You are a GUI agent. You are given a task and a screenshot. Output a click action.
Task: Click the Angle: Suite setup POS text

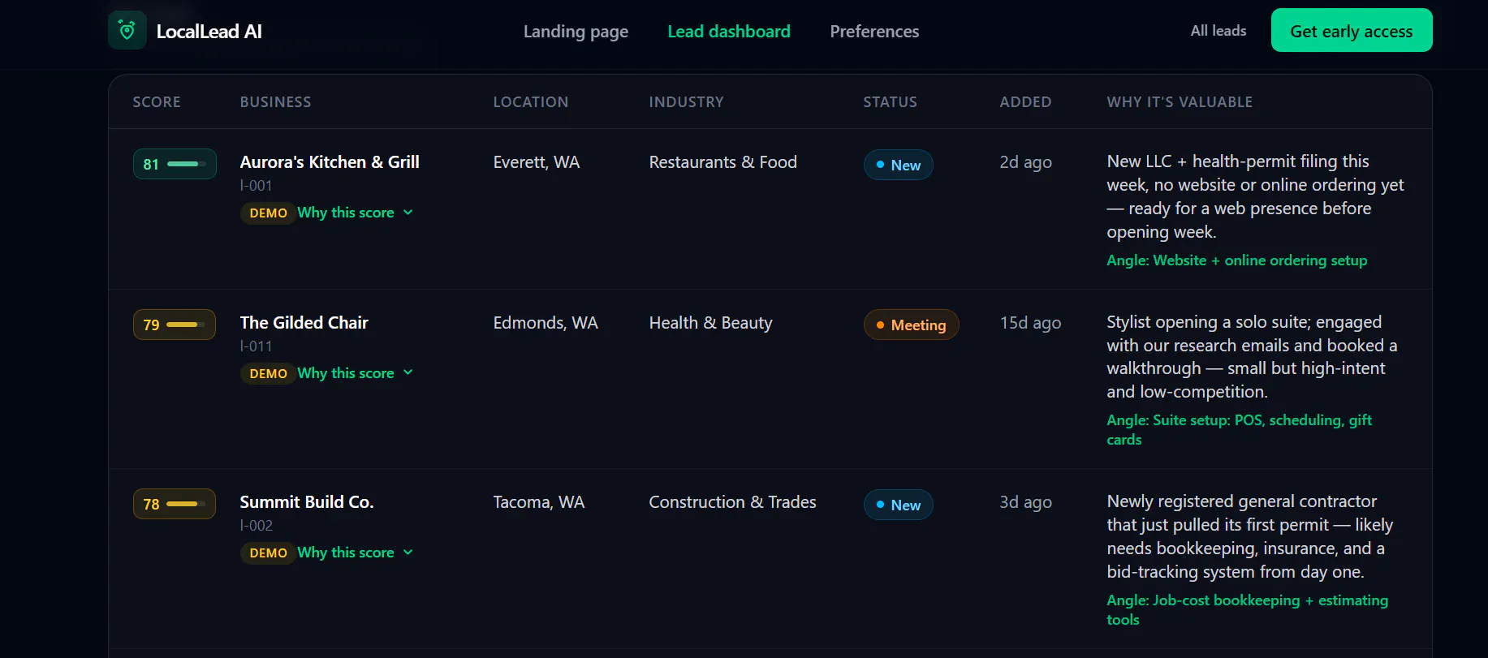point(1240,430)
